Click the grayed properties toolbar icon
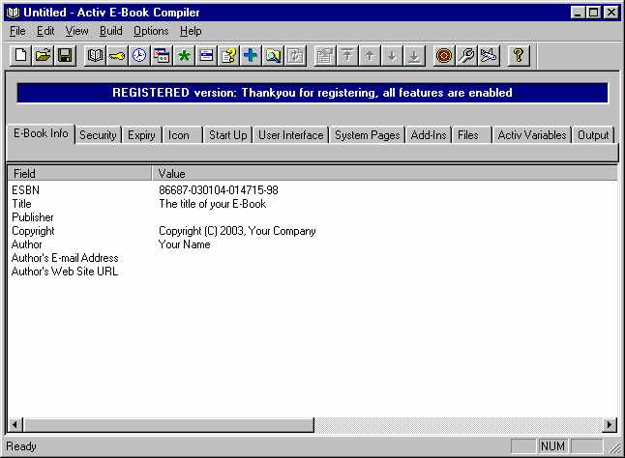The image size is (625, 458). 325,55
